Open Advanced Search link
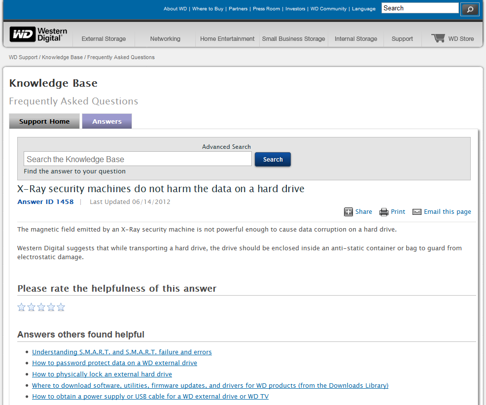 tap(226, 146)
